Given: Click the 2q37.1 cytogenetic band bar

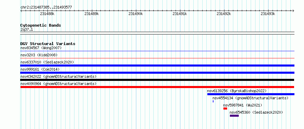Looking at the screenshot, I should [x=157, y=33].
